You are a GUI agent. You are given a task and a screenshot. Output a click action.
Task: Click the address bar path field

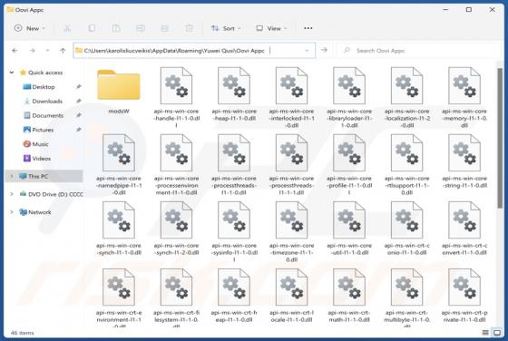[x=194, y=51]
